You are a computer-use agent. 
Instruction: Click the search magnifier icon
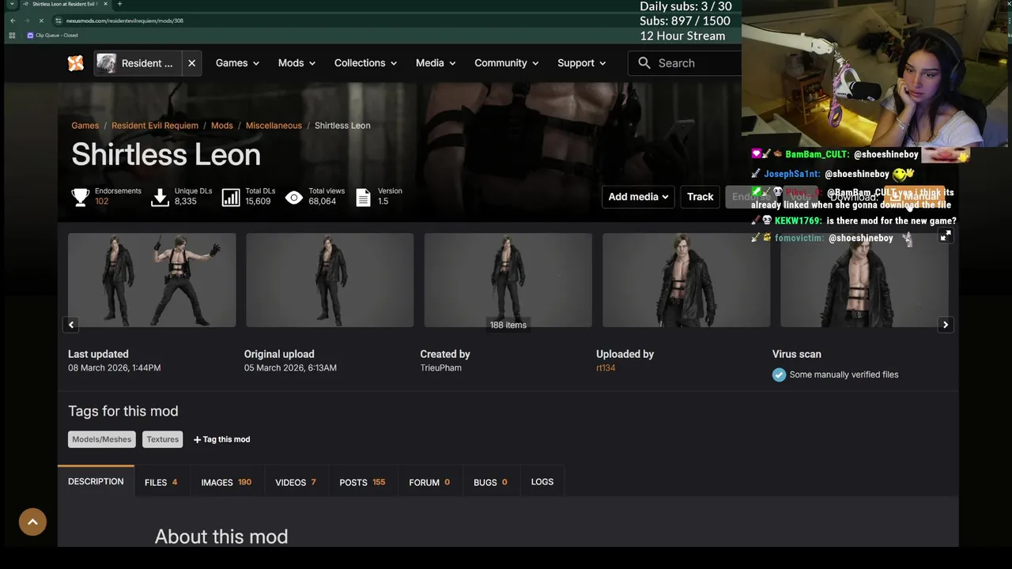[644, 63]
